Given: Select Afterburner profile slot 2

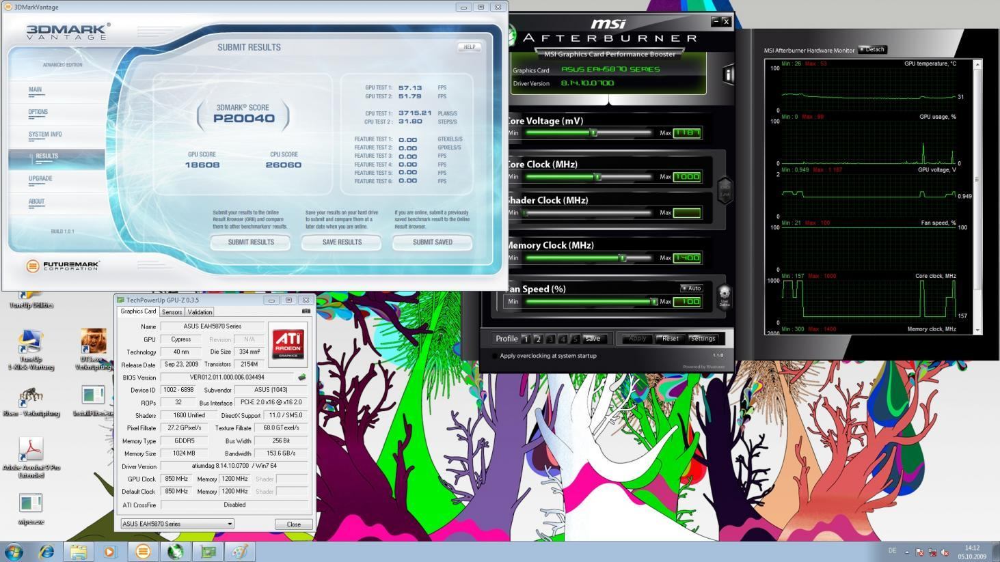Looking at the screenshot, I should (x=538, y=339).
